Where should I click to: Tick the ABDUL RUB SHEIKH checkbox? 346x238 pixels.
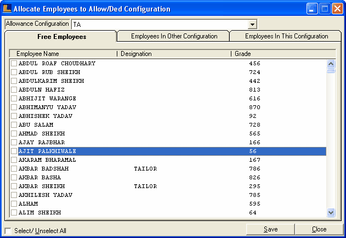point(14,72)
